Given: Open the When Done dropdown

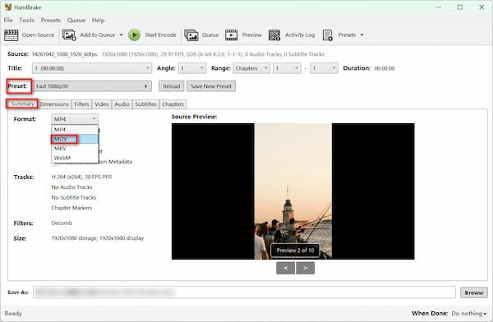Looking at the screenshot, I should click(x=469, y=313).
